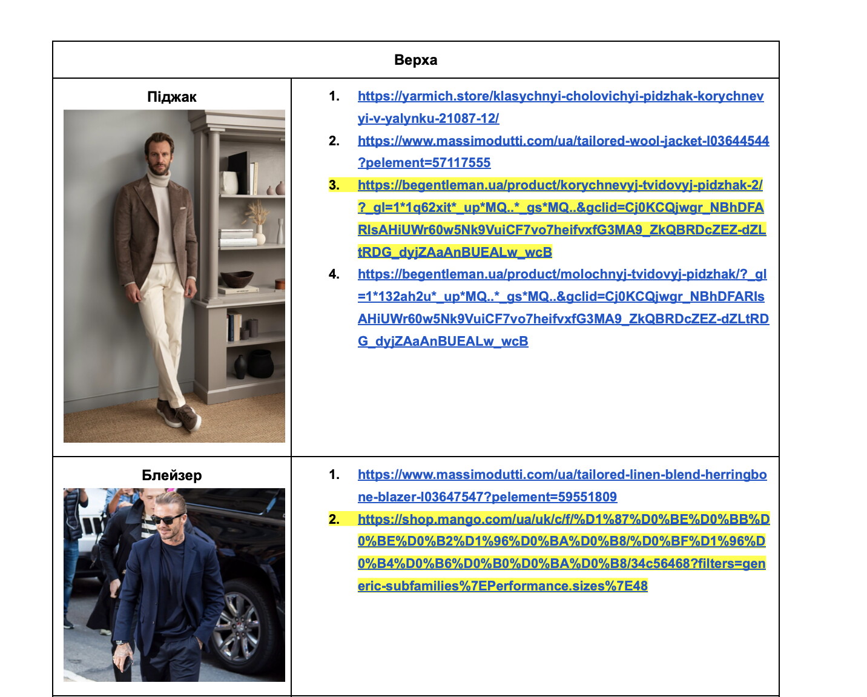Click the 'Блейзер' cell heading
The image size is (867, 697).
click(172, 475)
